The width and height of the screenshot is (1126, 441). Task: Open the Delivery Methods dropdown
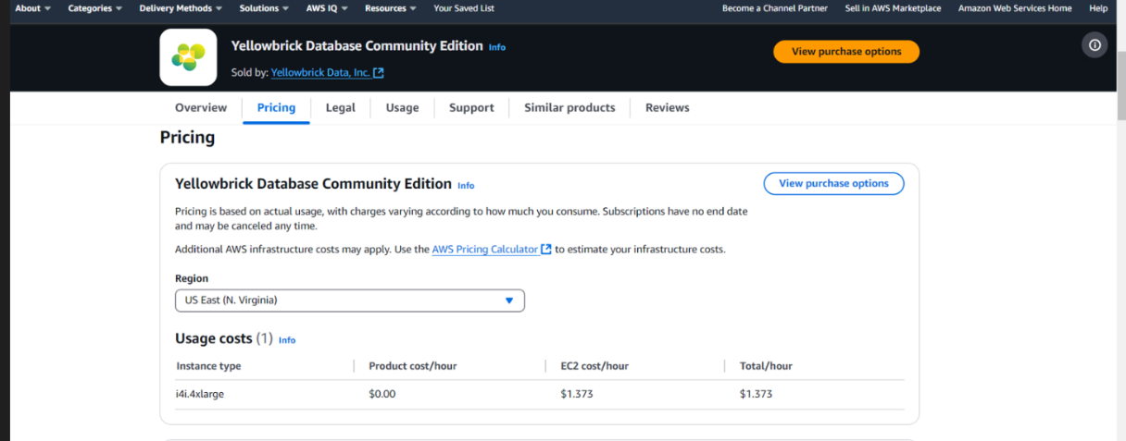(x=181, y=8)
